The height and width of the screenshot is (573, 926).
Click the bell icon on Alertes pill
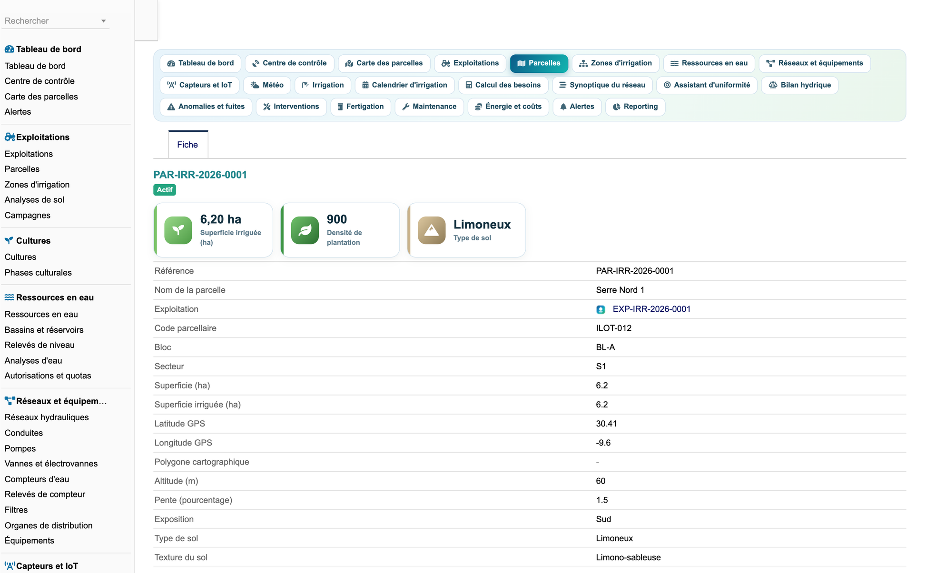(x=563, y=107)
